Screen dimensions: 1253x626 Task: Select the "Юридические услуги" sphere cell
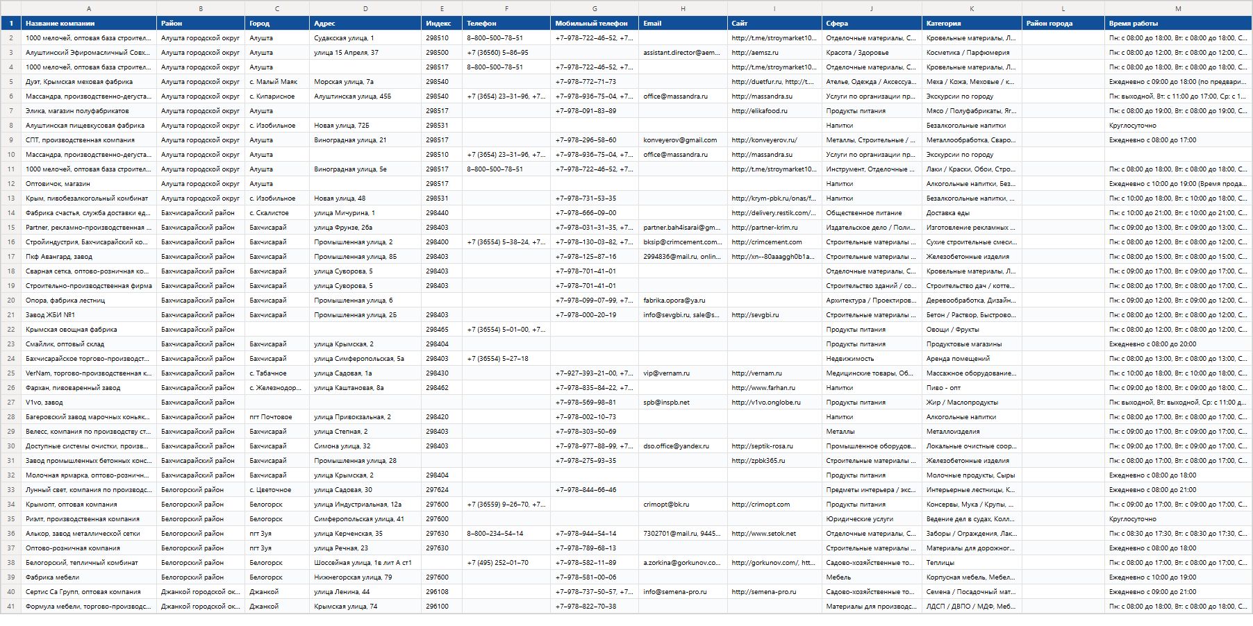pyautogui.click(x=872, y=519)
